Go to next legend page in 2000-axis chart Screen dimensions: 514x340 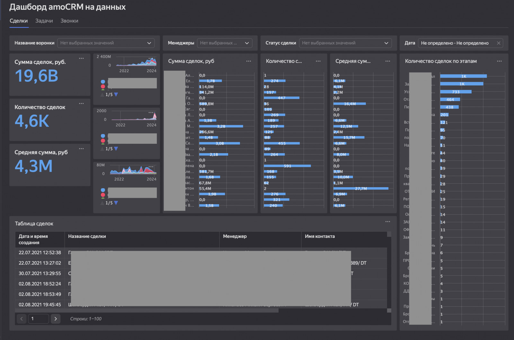click(116, 149)
